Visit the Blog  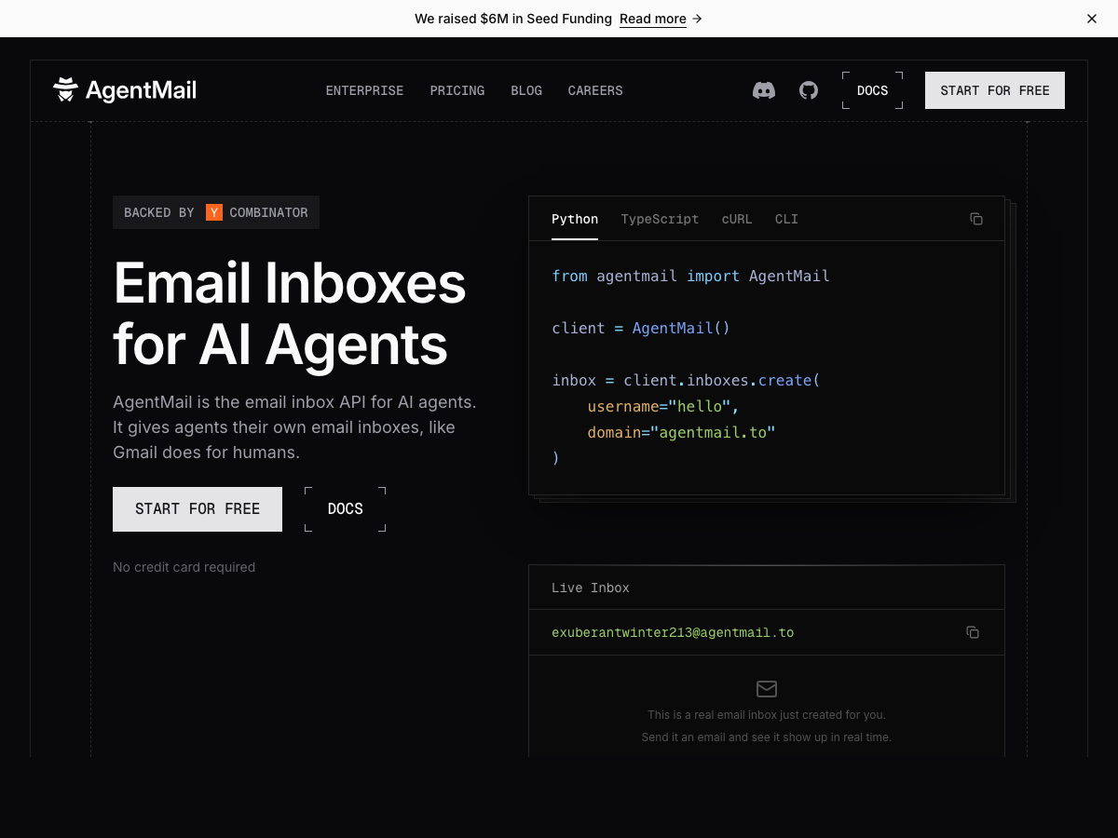coord(526,90)
